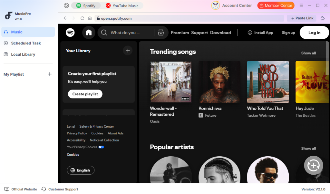Click artist name Tucker Wetmore

pos(261,115)
